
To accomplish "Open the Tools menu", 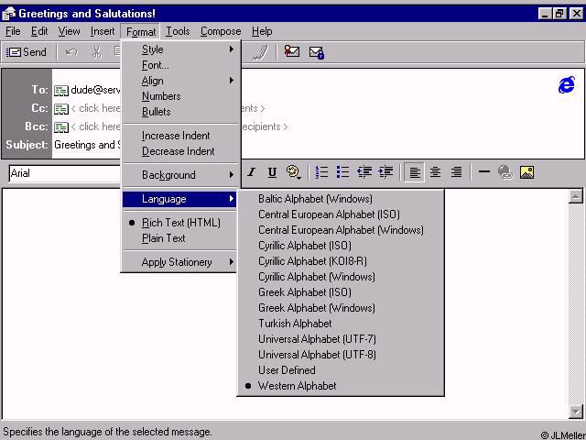I will pos(178,31).
